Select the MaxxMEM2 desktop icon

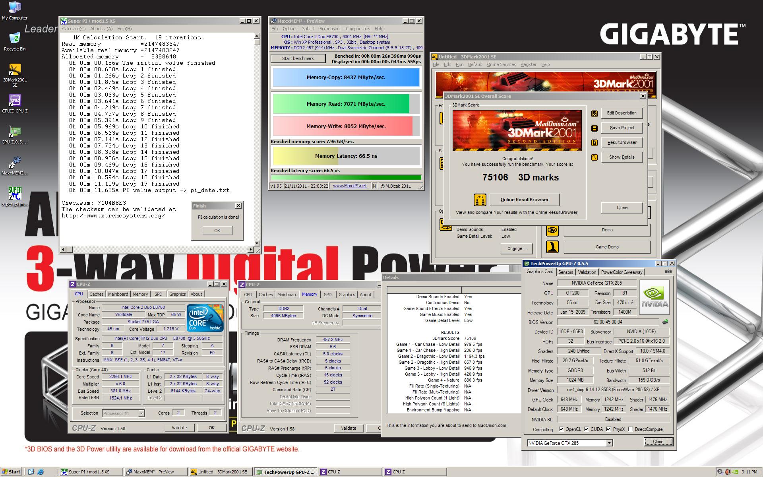(x=15, y=166)
